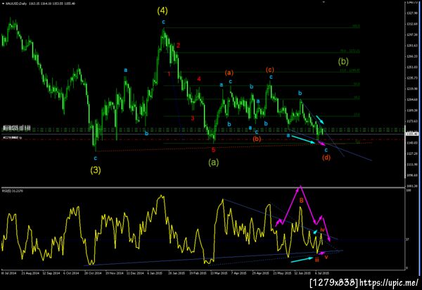
Task: Click the 28 Oct 2014 date label
Action: 93,273
